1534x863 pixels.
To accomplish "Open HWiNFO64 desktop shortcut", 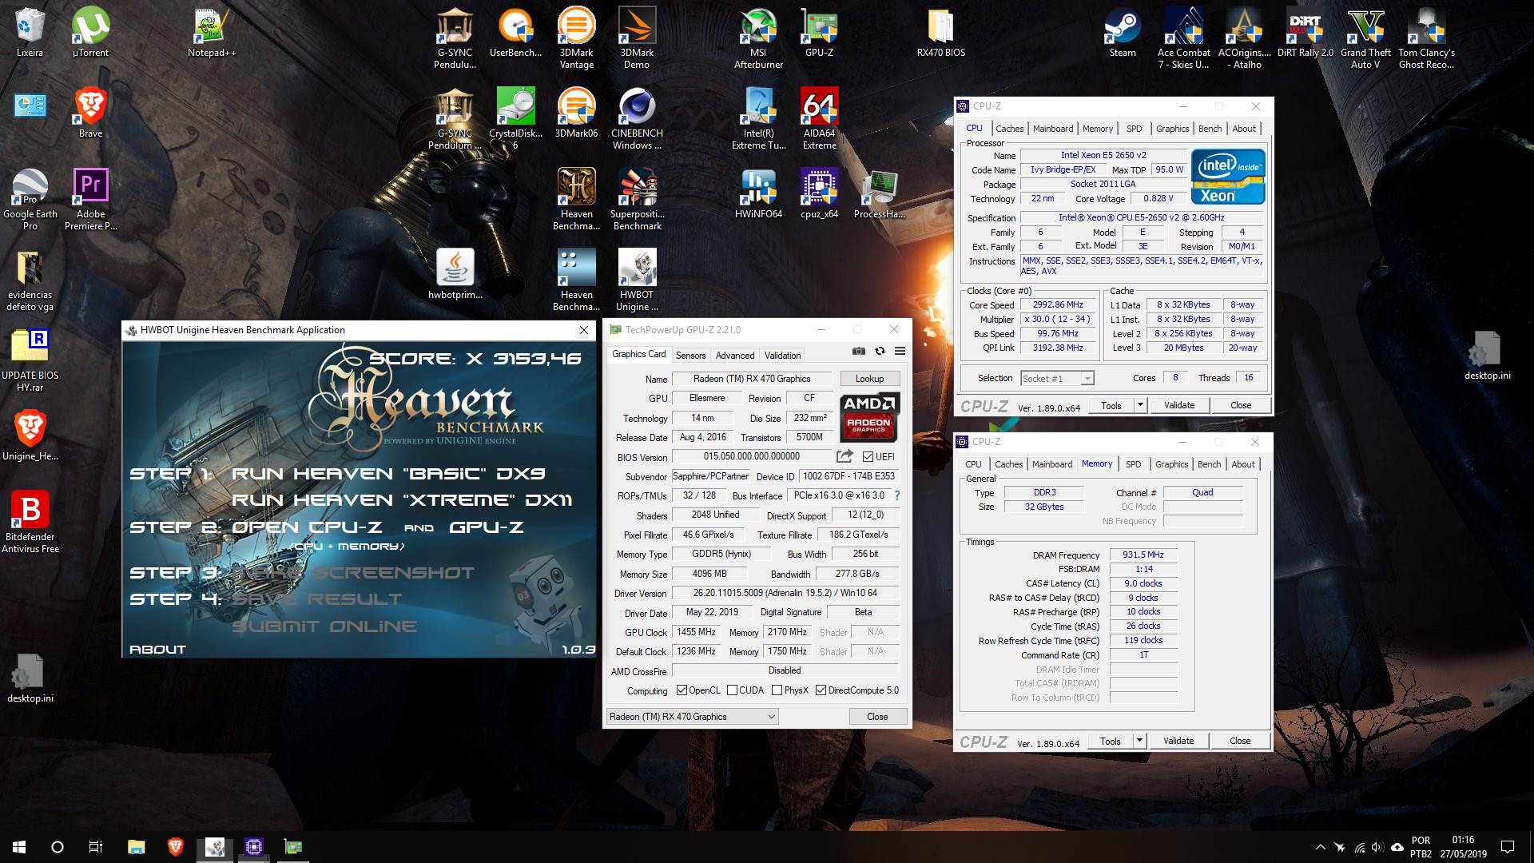I will (x=758, y=194).
